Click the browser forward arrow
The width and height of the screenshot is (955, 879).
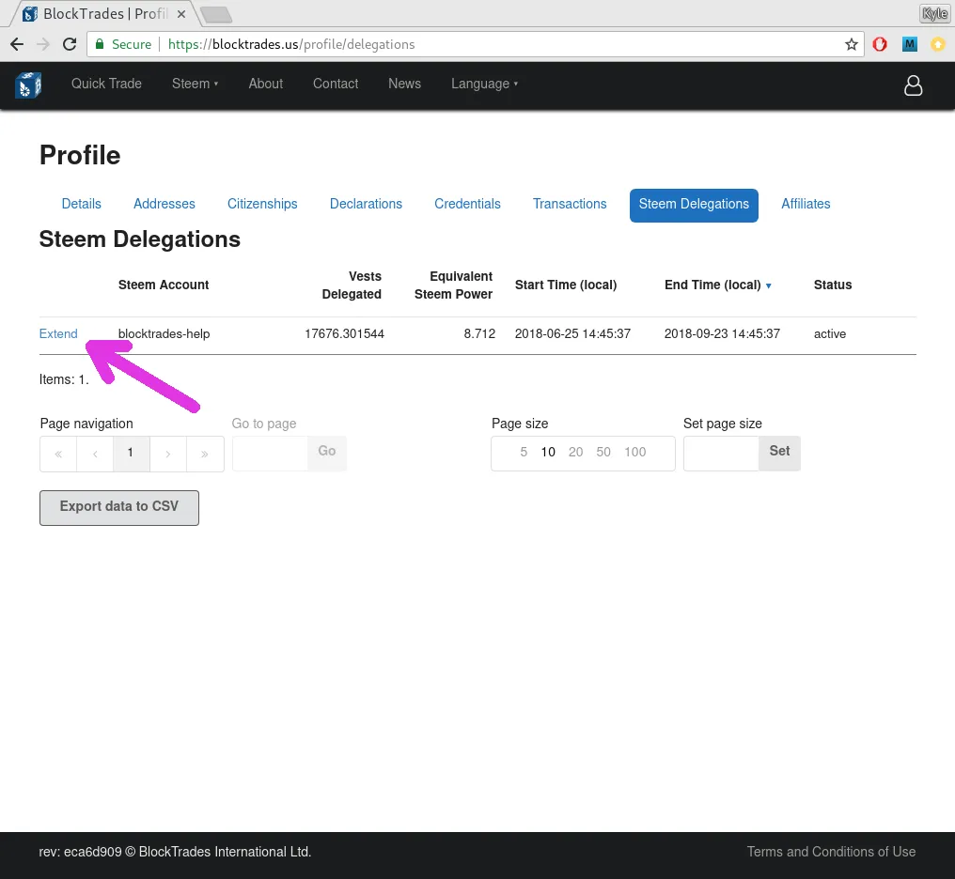[42, 44]
